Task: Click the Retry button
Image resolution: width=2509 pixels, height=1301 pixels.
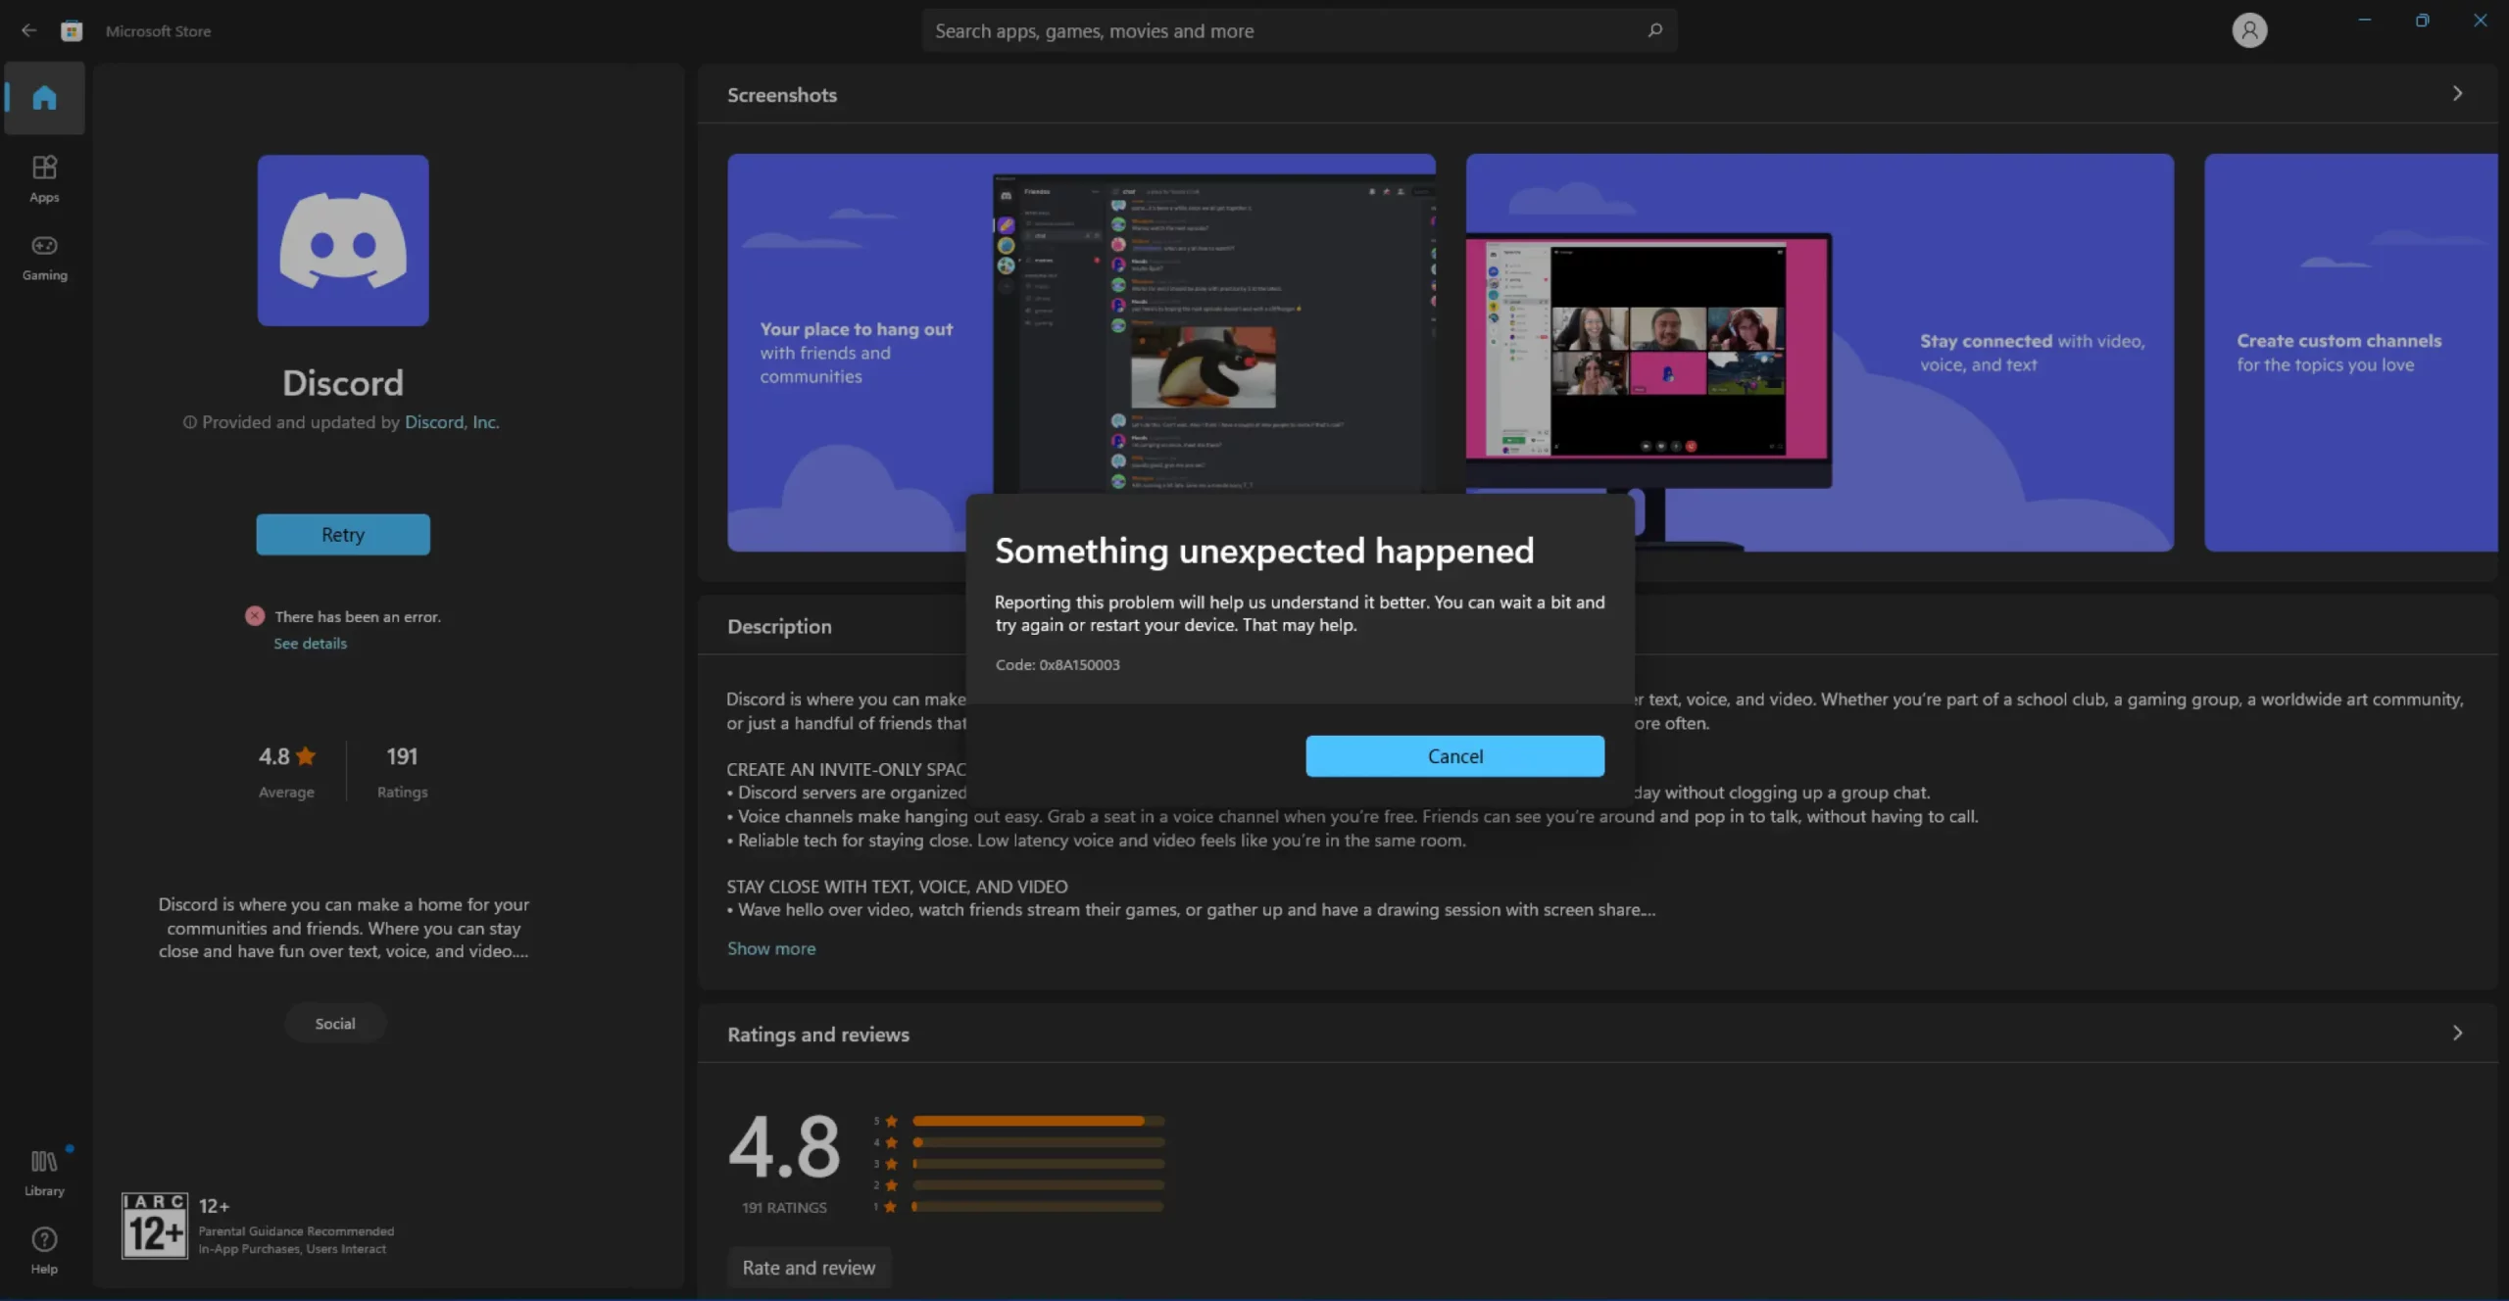Action: tap(343, 535)
